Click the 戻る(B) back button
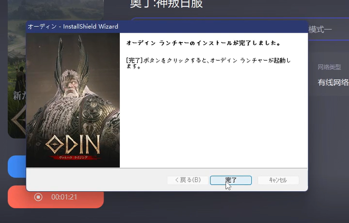349x223 pixels. [x=187, y=180]
